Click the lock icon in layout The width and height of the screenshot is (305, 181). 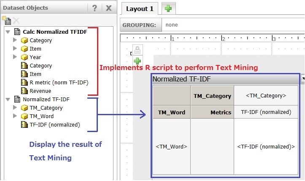[x=138, y=49]
